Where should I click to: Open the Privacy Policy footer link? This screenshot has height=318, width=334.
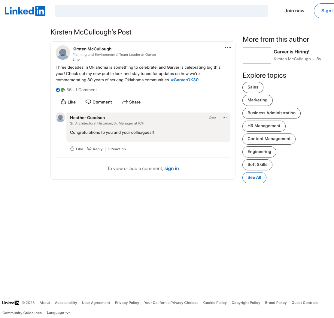tap(127, 302)
